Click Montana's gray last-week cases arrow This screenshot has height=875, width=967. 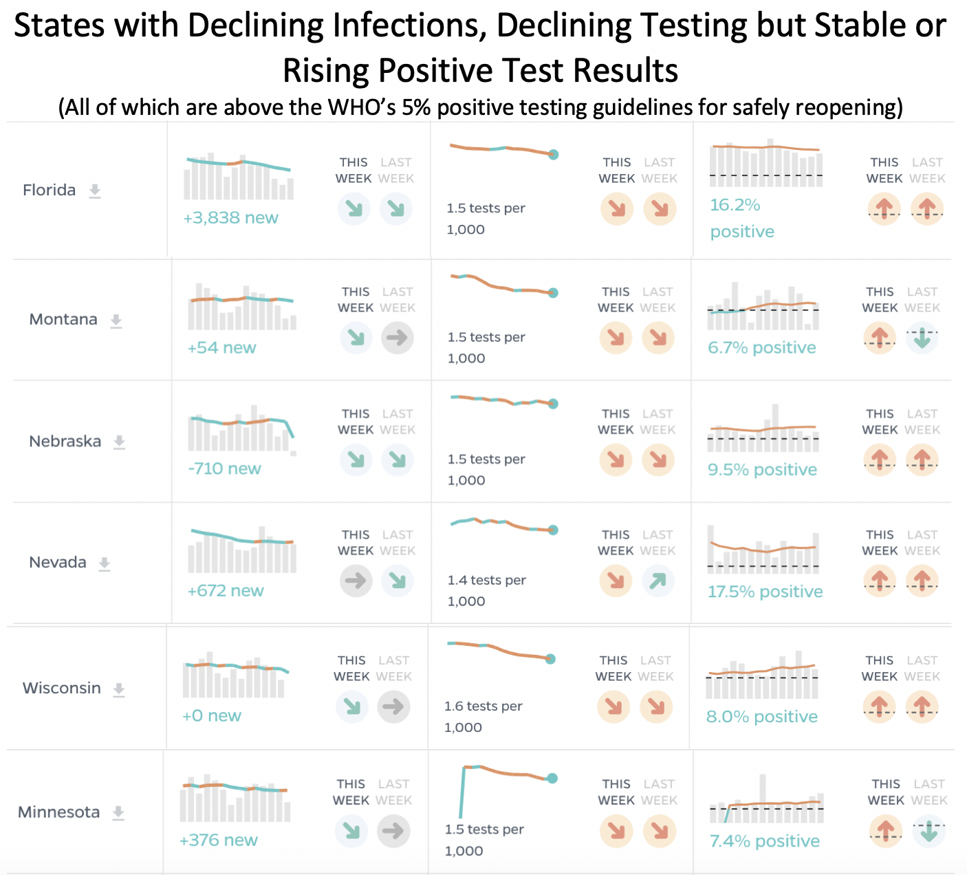pos(398,338)
